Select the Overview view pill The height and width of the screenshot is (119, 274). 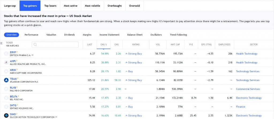pos(12,35)
